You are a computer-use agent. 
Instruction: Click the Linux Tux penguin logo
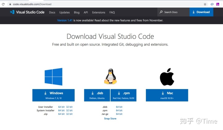[x=110, y=76]
